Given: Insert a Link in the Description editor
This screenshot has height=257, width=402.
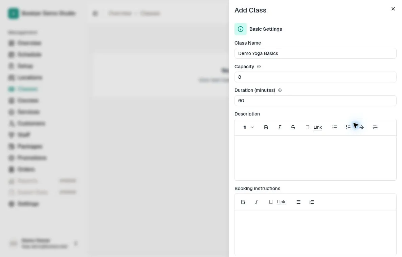Looking at the screenshot, I should [x=314, y=127].
